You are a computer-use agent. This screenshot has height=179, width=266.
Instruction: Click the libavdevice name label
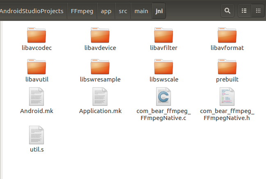pos(100,48)
